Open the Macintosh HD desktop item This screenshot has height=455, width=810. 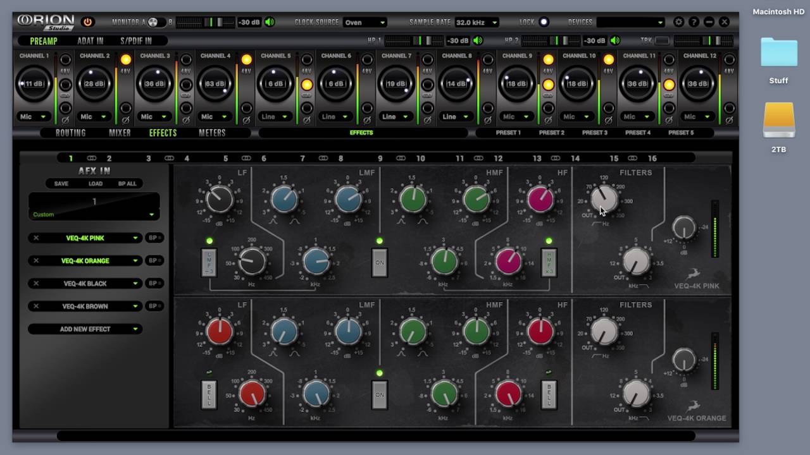point(778,12)
